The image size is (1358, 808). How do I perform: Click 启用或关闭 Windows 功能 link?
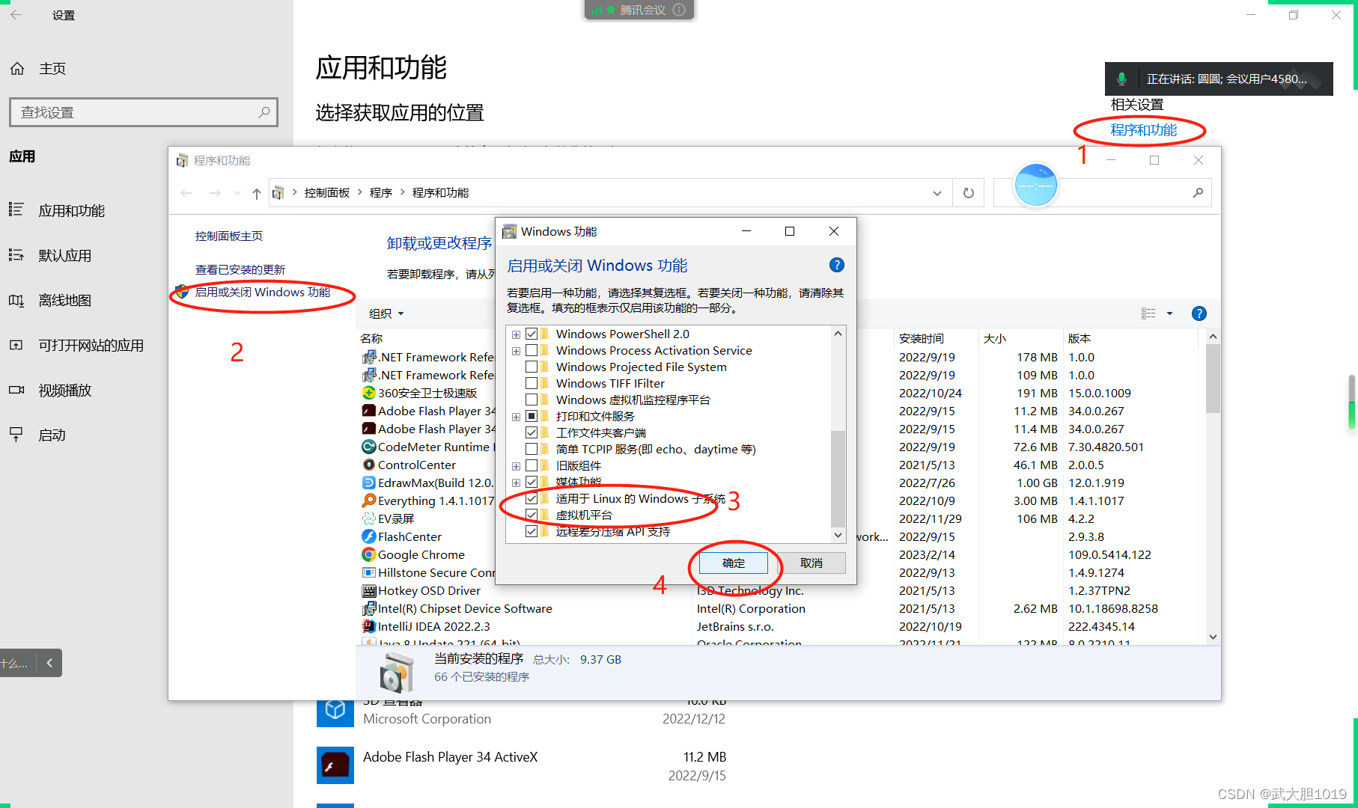pos(263,292)
